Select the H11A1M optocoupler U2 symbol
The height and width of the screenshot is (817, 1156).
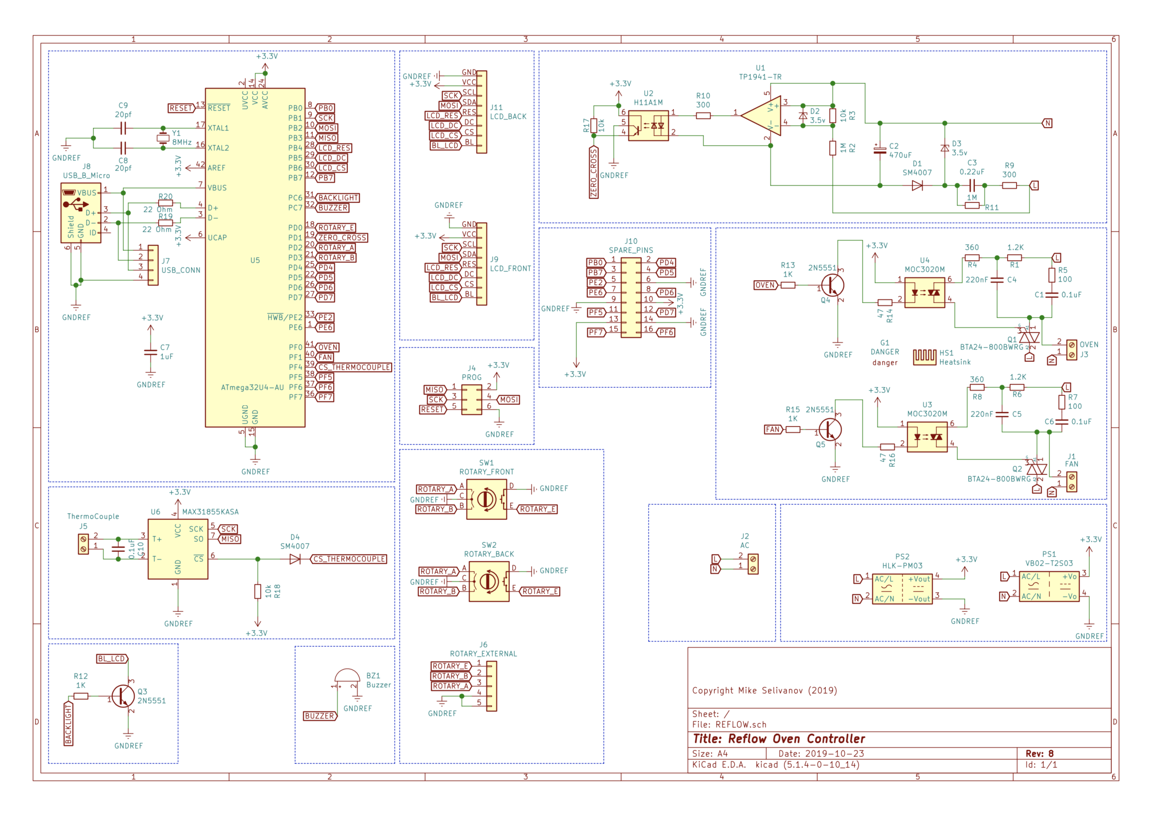(648, 125)
